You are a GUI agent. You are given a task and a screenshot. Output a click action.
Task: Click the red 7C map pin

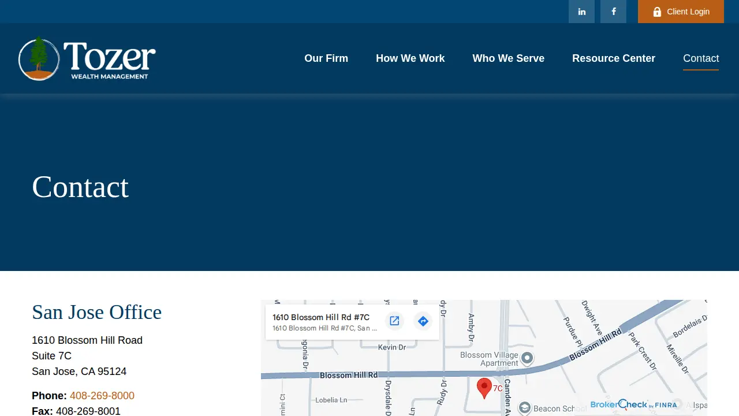(484, 388)
